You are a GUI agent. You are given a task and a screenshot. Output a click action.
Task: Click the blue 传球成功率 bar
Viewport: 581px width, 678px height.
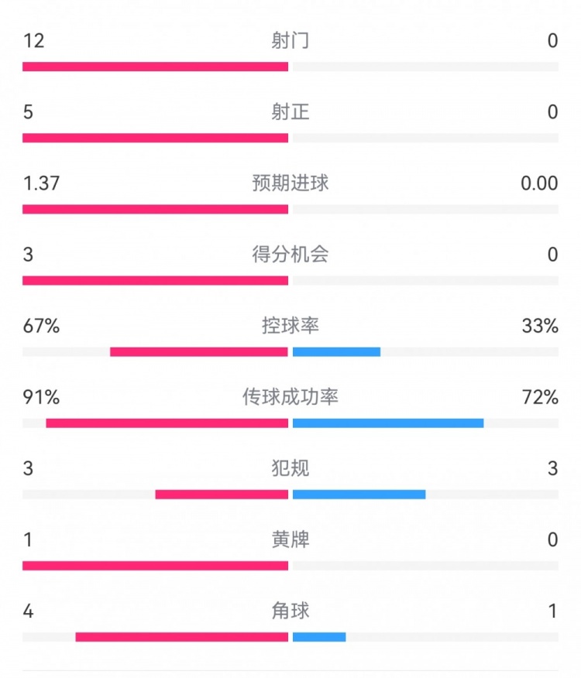[388, 423]
